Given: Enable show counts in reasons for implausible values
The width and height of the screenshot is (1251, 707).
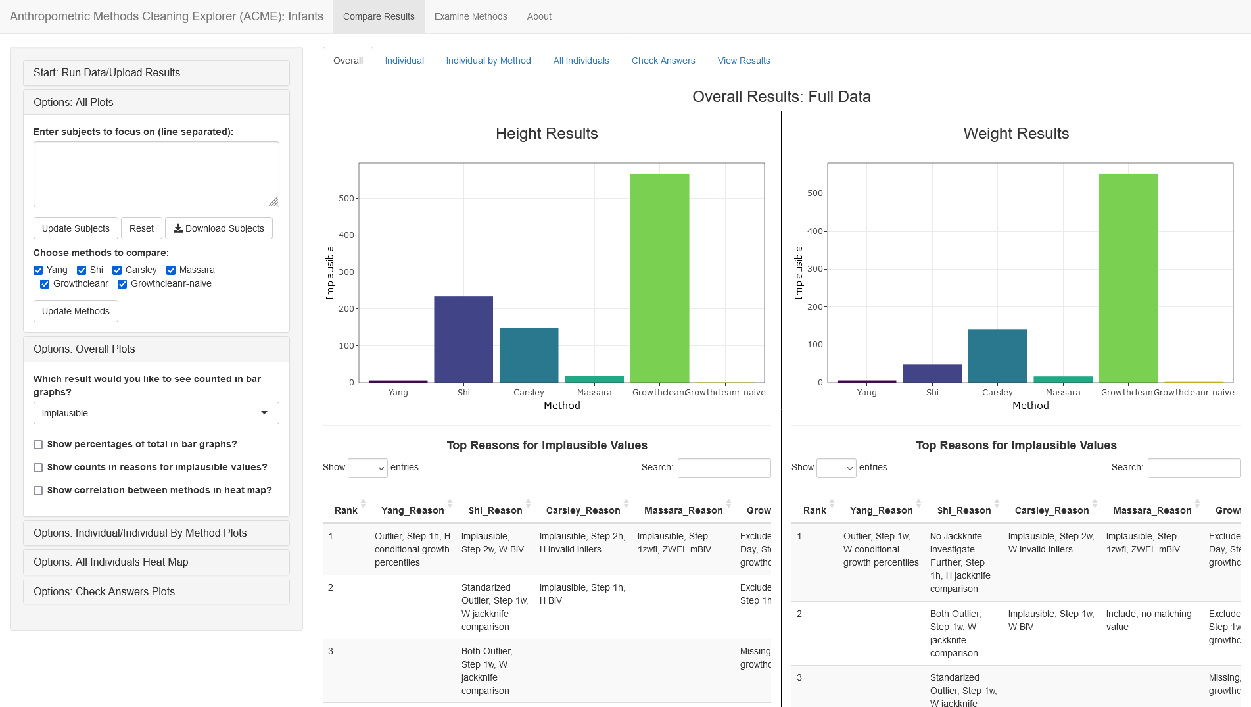Looking at the screenshot, I should (x=38, y=468).
